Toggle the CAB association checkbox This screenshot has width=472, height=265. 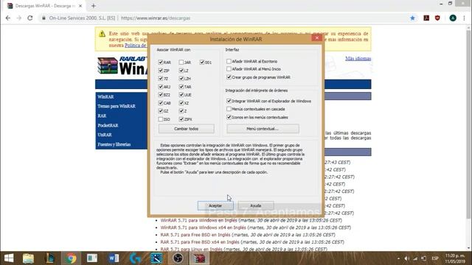(x=161, y=103)
